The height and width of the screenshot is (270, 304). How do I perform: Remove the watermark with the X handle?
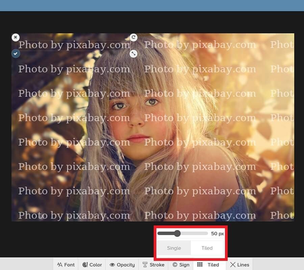pyautogui.click(x=16, y=37)
